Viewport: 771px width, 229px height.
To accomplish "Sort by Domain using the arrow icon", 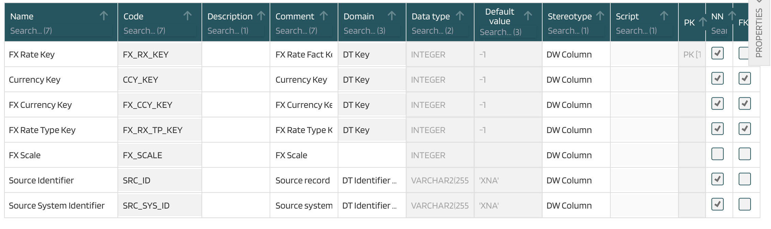I will [391, 16].
